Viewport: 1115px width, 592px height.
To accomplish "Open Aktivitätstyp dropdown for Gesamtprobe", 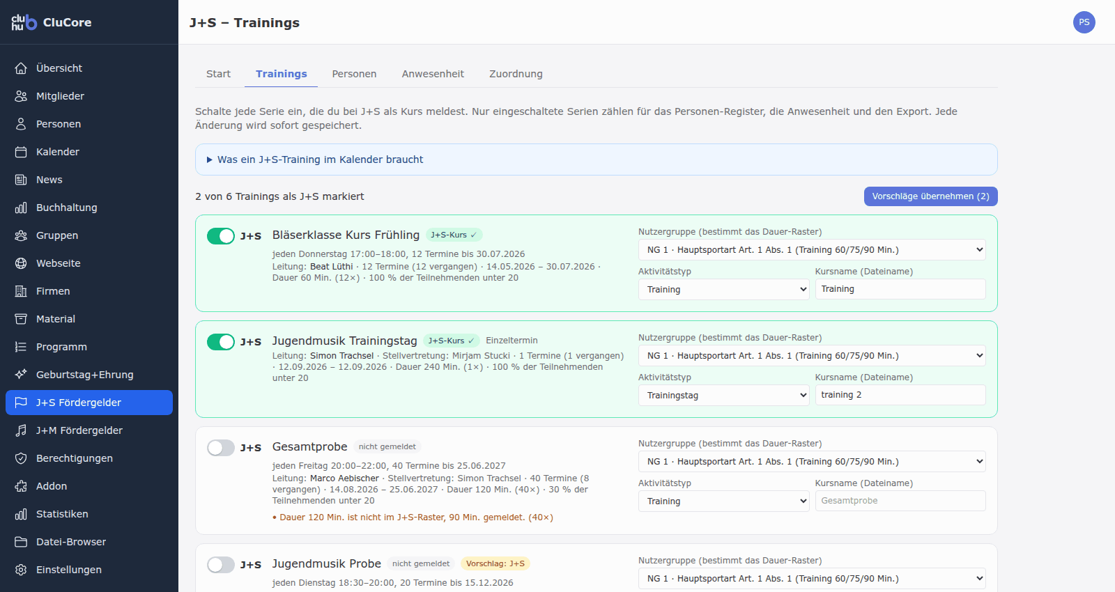I will [724, 501].
